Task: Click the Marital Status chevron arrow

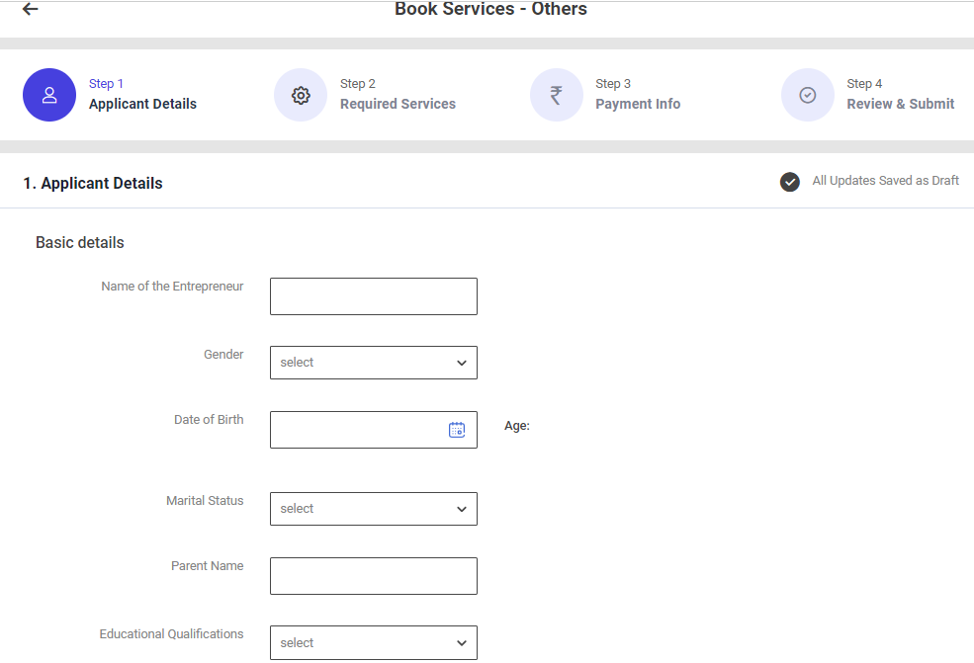Action: point(462,509)
